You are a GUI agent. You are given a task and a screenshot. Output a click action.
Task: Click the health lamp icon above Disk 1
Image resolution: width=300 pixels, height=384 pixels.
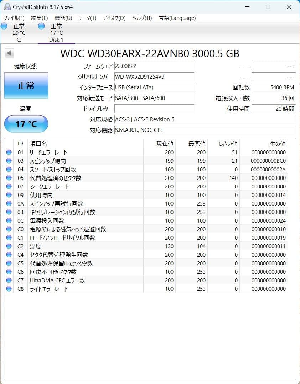tap(41, 26)
